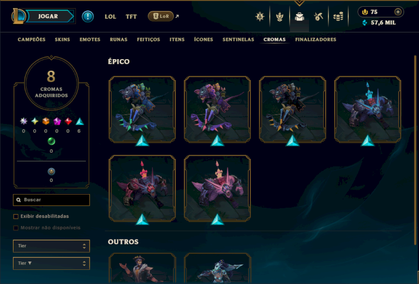Open the Store coins icon
Viewport: 419px width, 284px height.
tap(338, 17)
